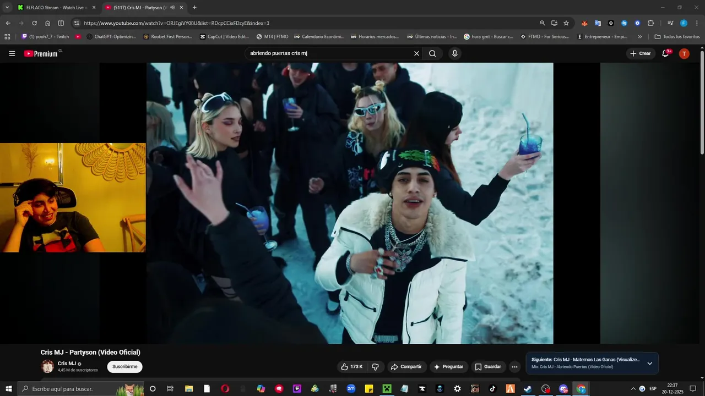
Task: Open the CapCut | Video Edit... bookmark
Action: [225, 37]
